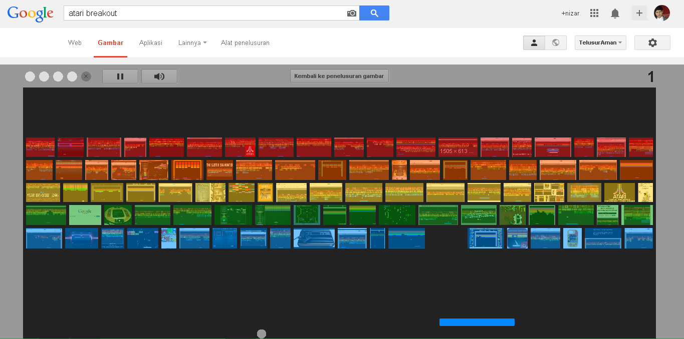684x339 pixels.
Task: Click the blue game paddle
Action: pyautogui.click(x=477, y=322)
